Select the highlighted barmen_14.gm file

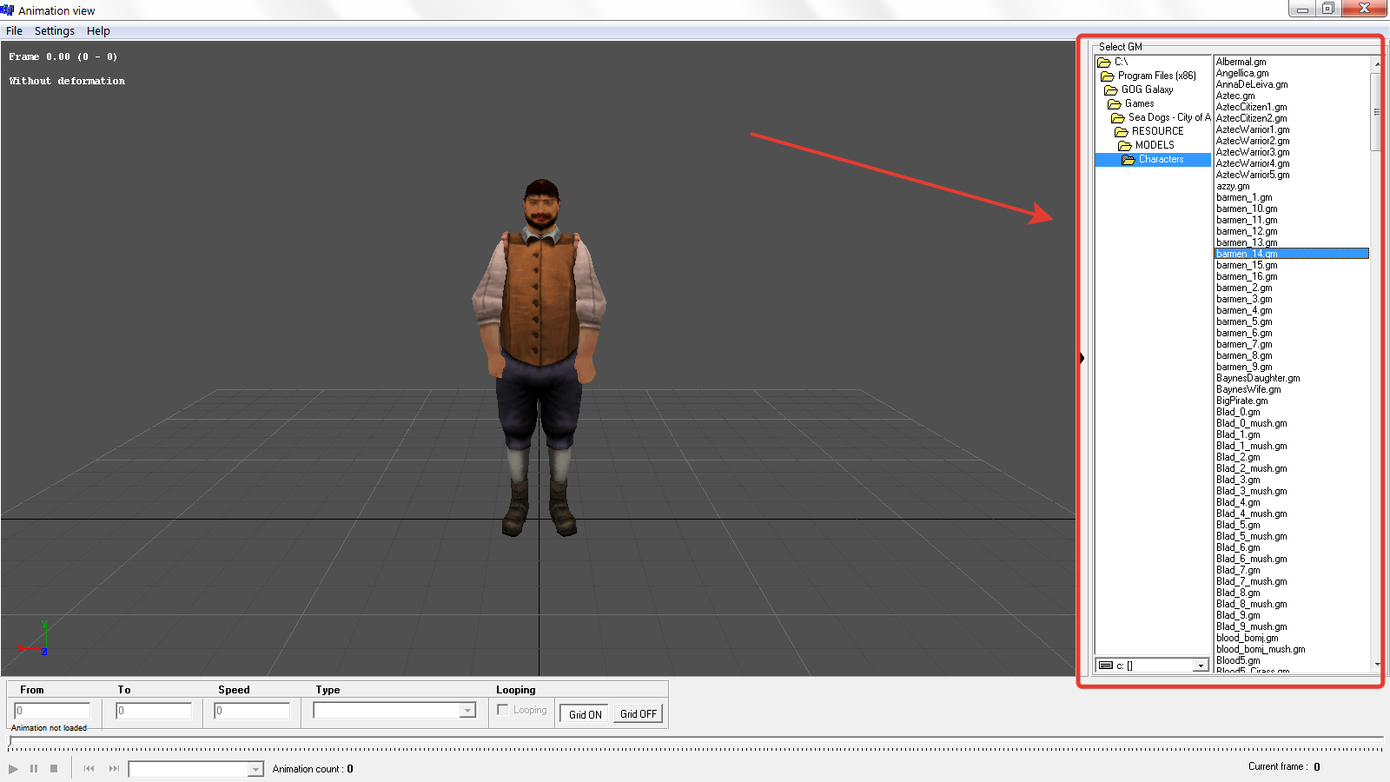[1292, 254]
